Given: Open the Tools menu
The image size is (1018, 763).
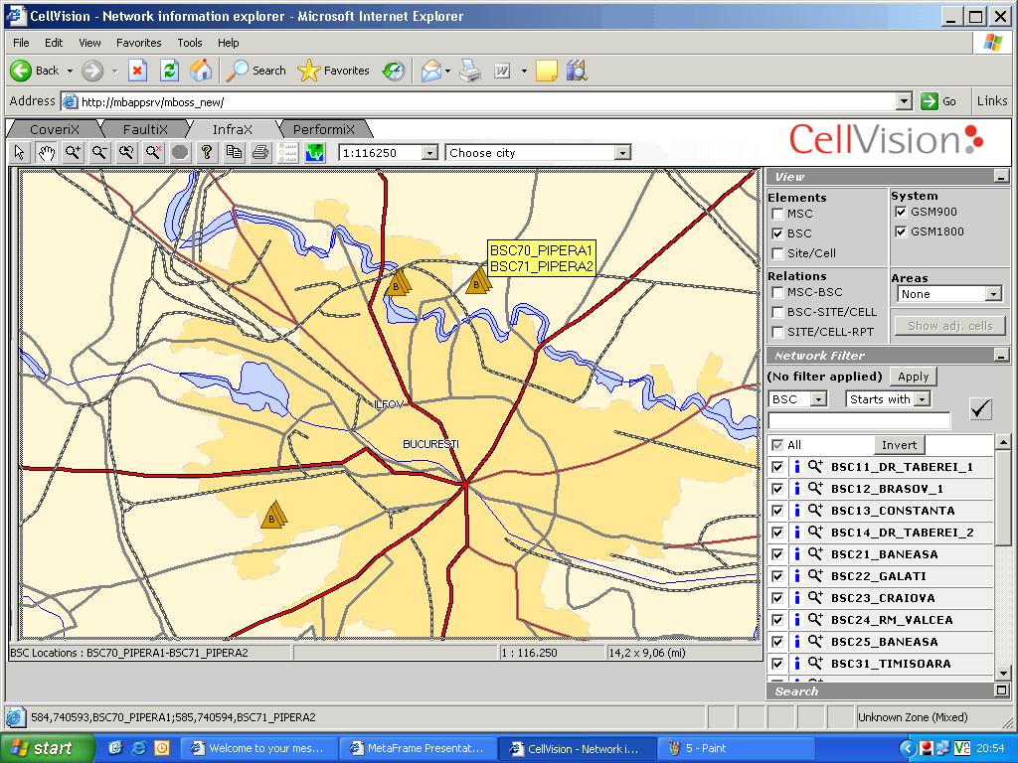Looking at the screenshot, I should pos(190,43).
